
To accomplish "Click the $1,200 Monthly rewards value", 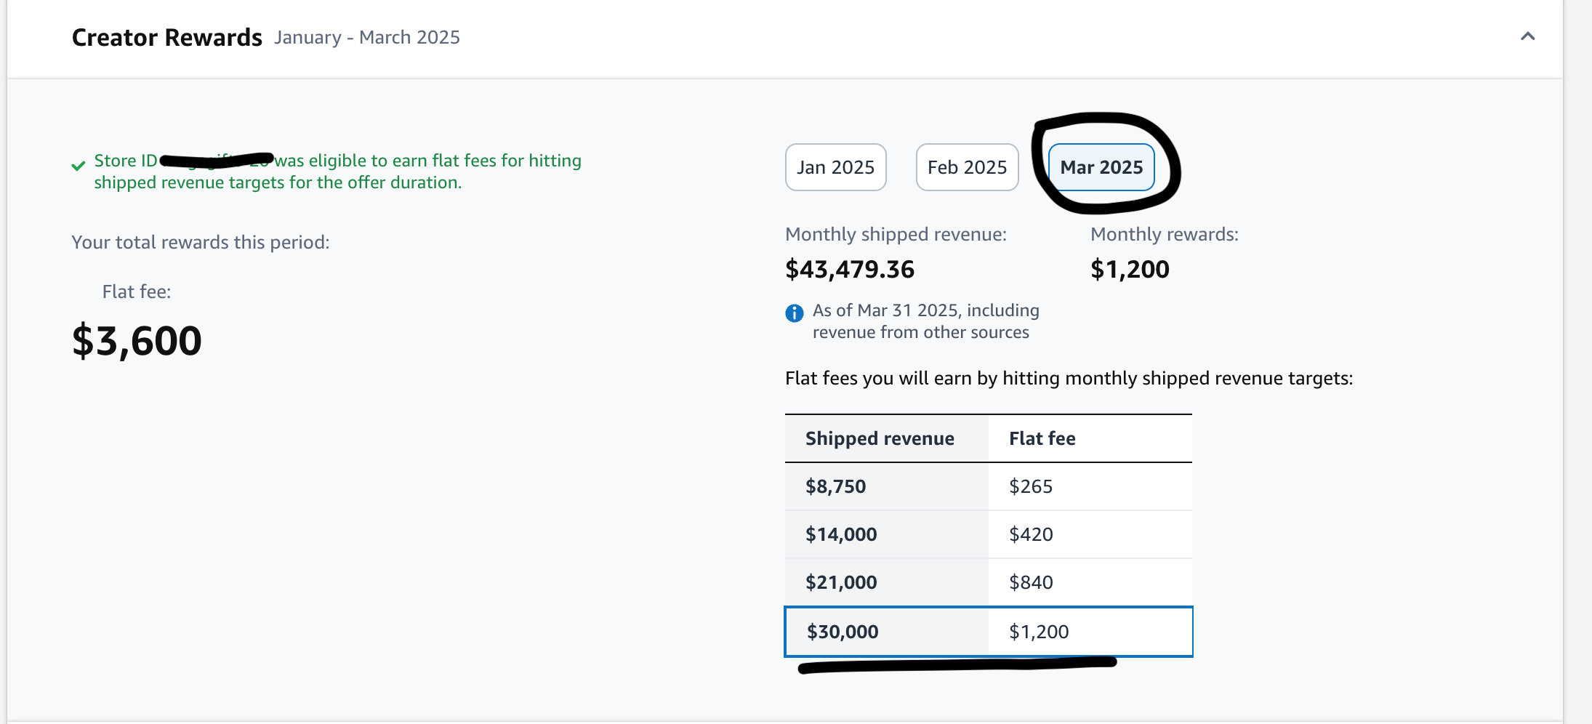I will tap(1130, 270).
